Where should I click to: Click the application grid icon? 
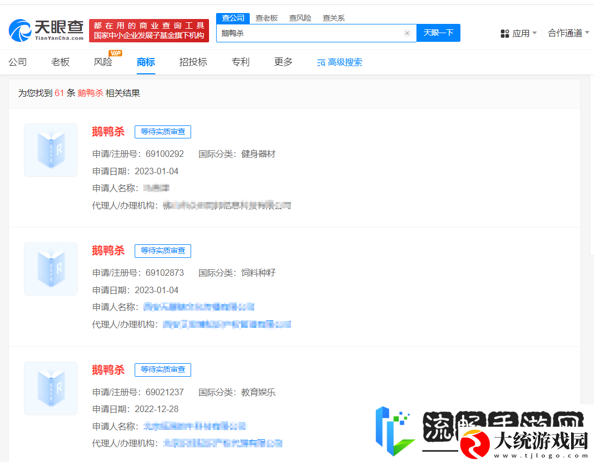pos(504,34)
